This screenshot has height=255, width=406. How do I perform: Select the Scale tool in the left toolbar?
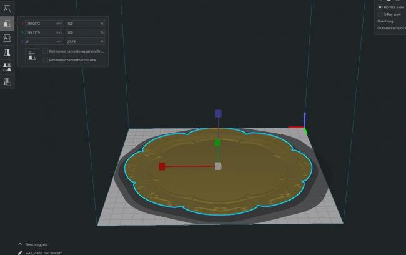point(7,23)
